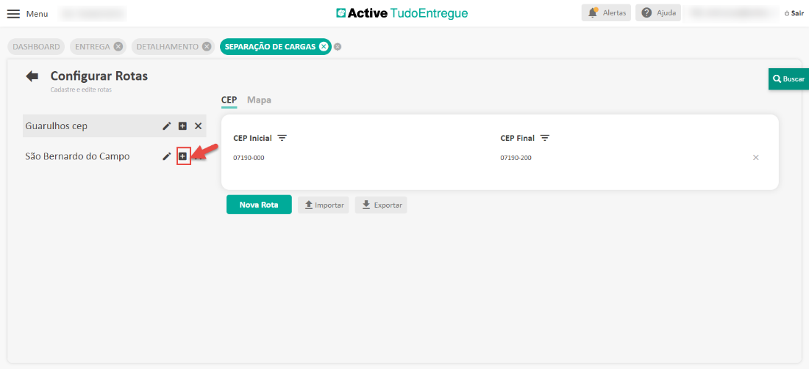Open the Buscar search panel
The image size is (809, 369).
[788, 78]
